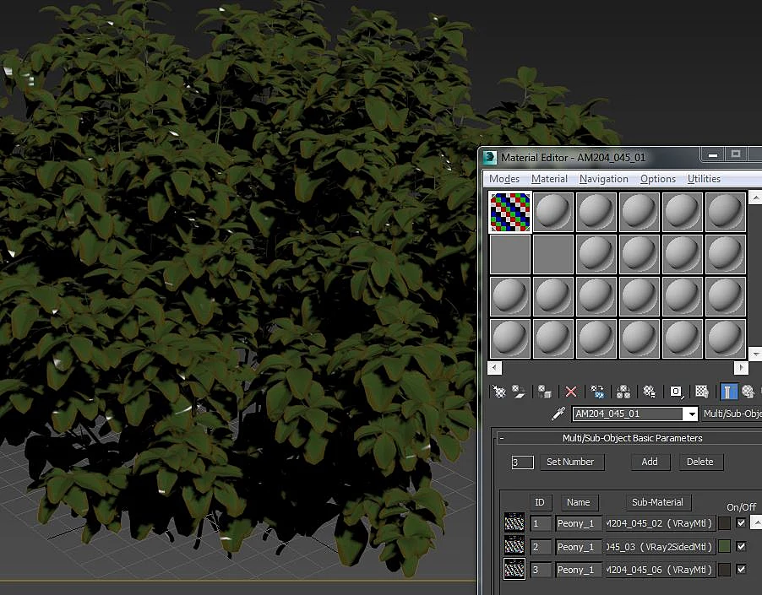Pick material from object with eyedropper
This screenshot has height=595, width=762.
(558, 413)
